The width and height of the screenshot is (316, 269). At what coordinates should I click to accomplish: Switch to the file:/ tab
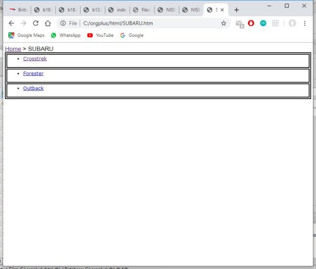coord(142,10)
